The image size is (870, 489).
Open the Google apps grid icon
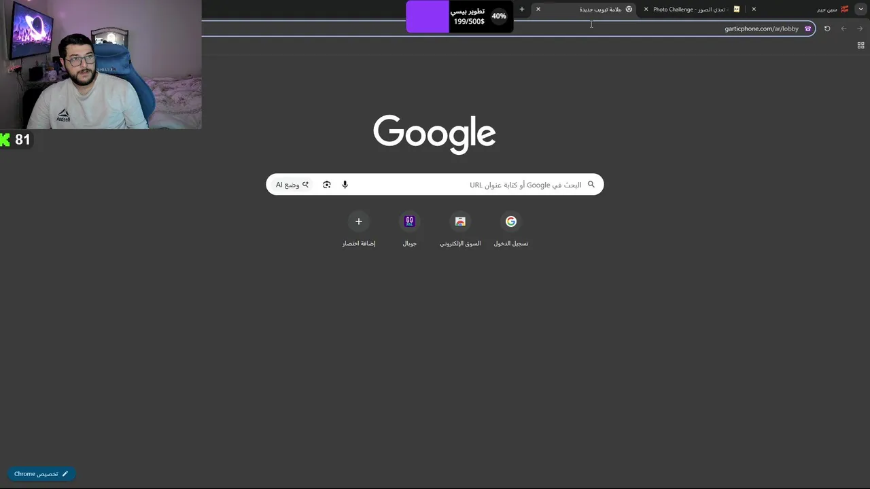[860, 46]
